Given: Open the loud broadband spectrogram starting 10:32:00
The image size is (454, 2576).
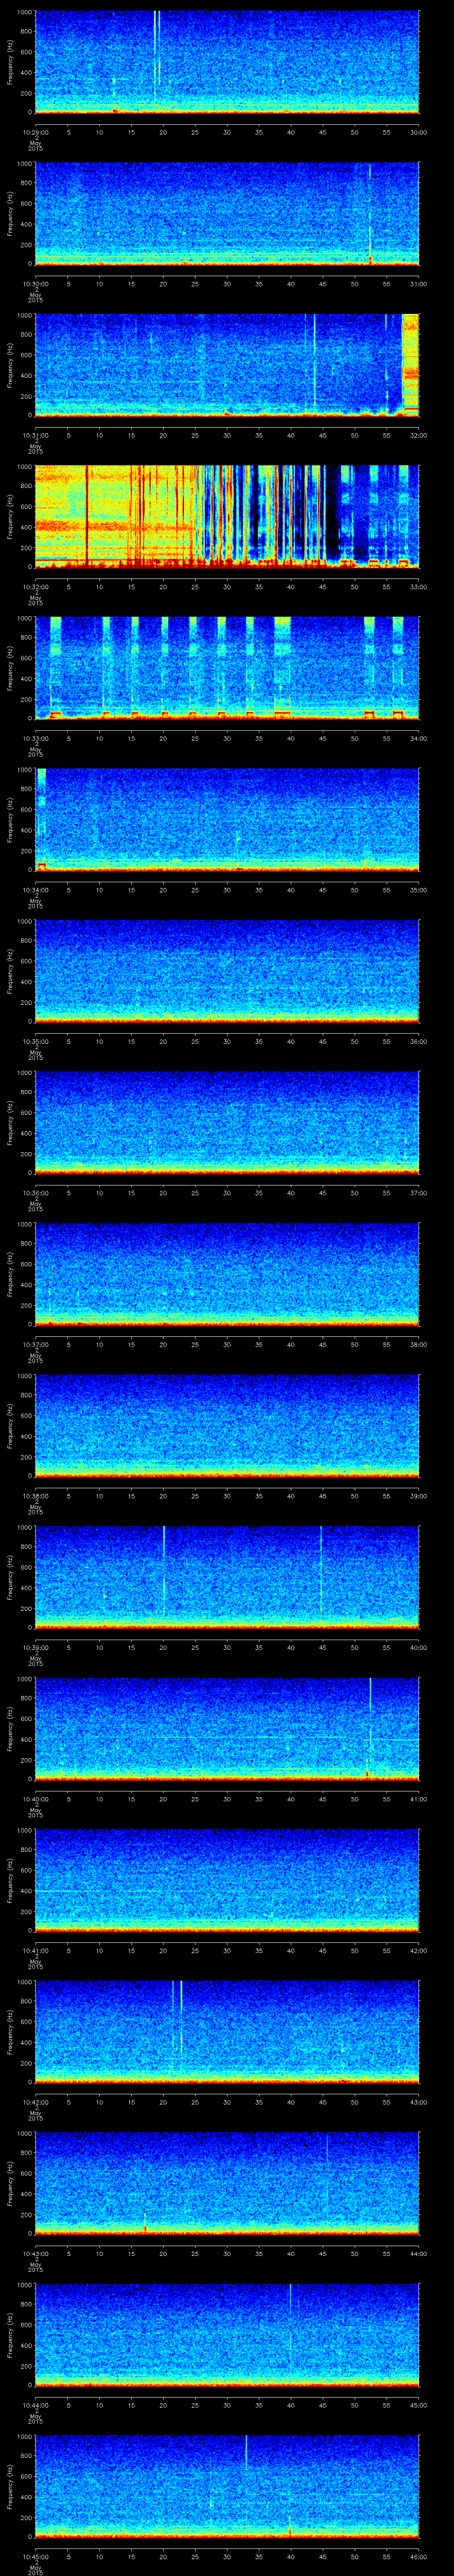Looking at the screenshot, I should [227, 517].
